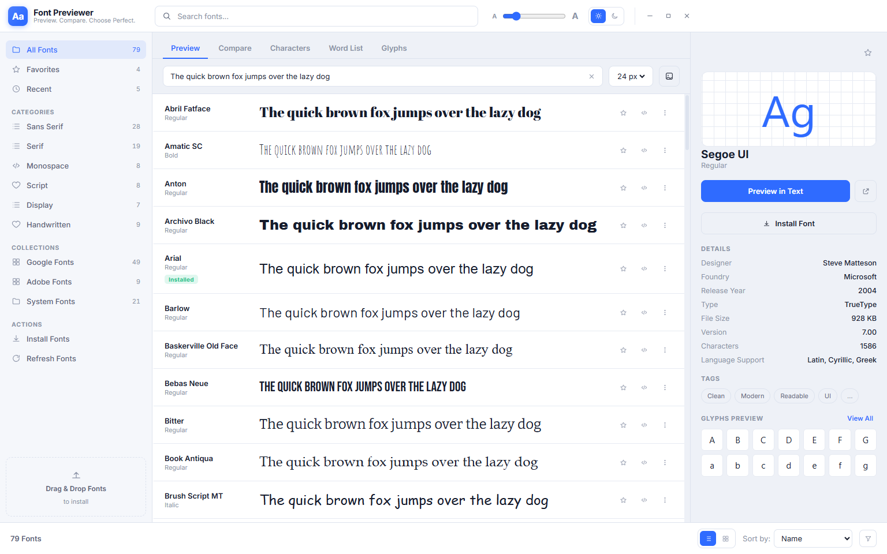Image resolution: width=887 pixels, height=554 pixels.
Task: Select list view layout button
Action: (708, 538)
